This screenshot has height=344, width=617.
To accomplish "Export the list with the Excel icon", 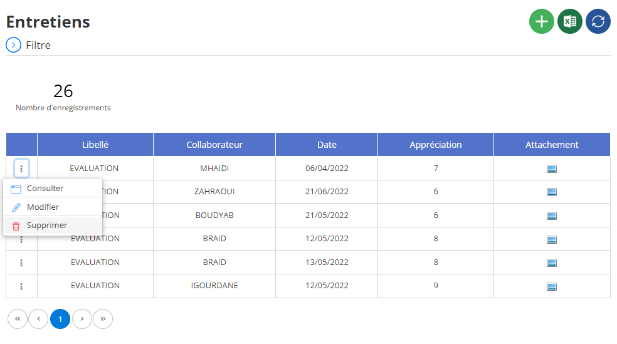I will coord(570,21).
